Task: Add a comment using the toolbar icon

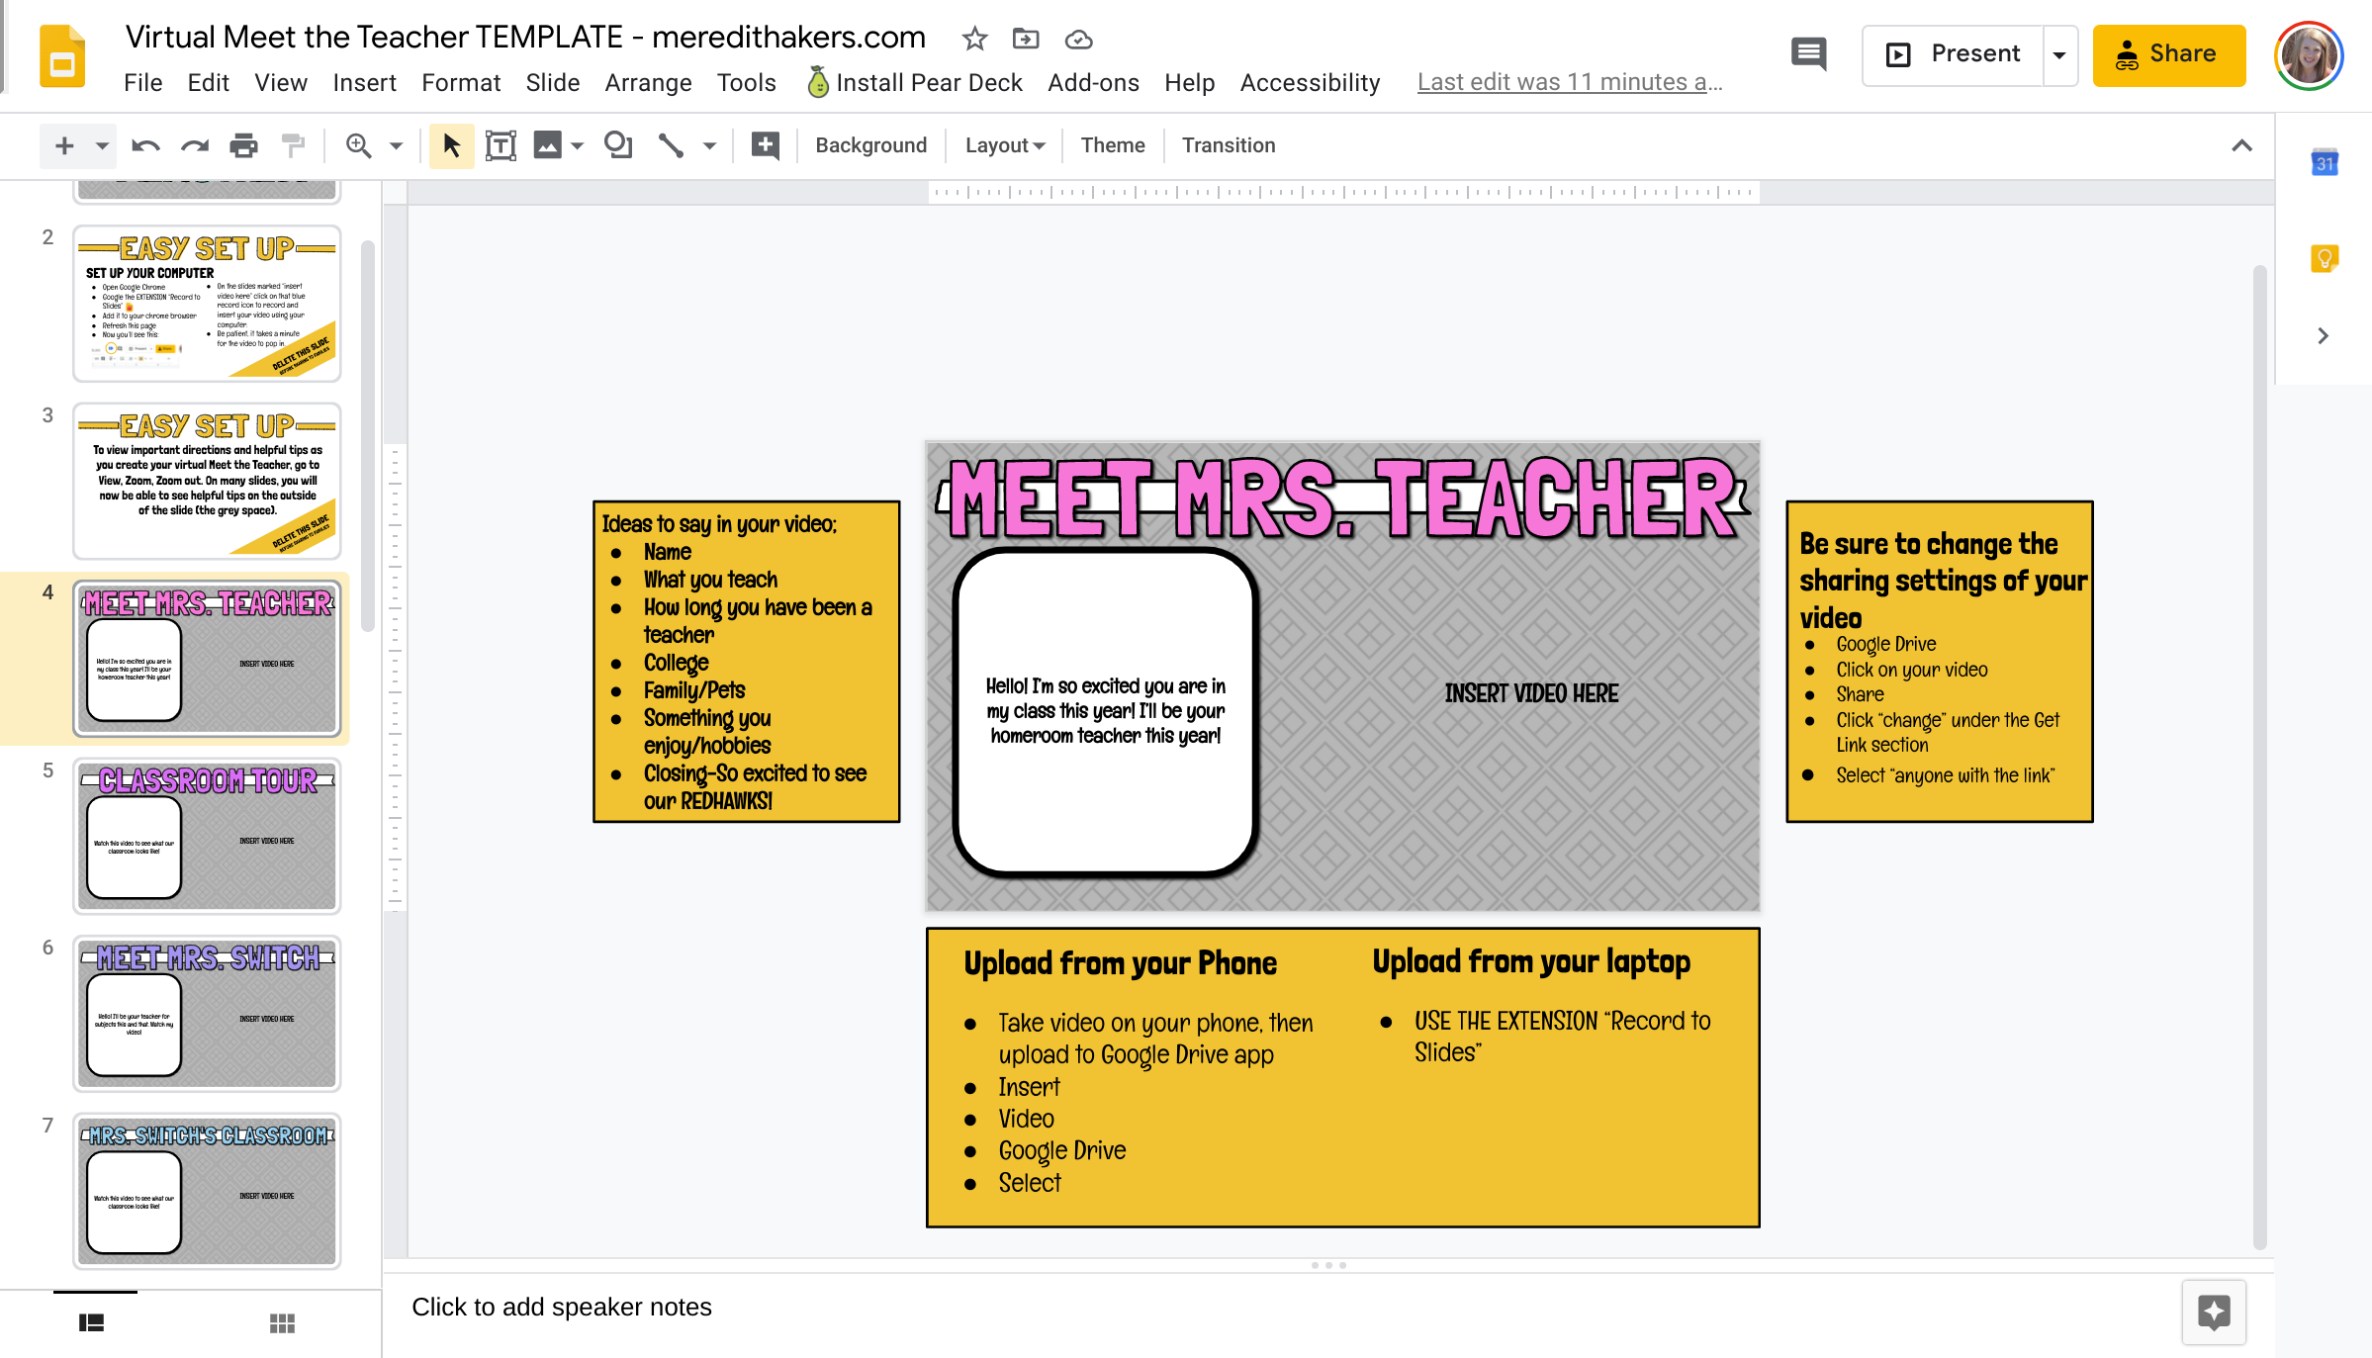Action: (x=764, y=144)
